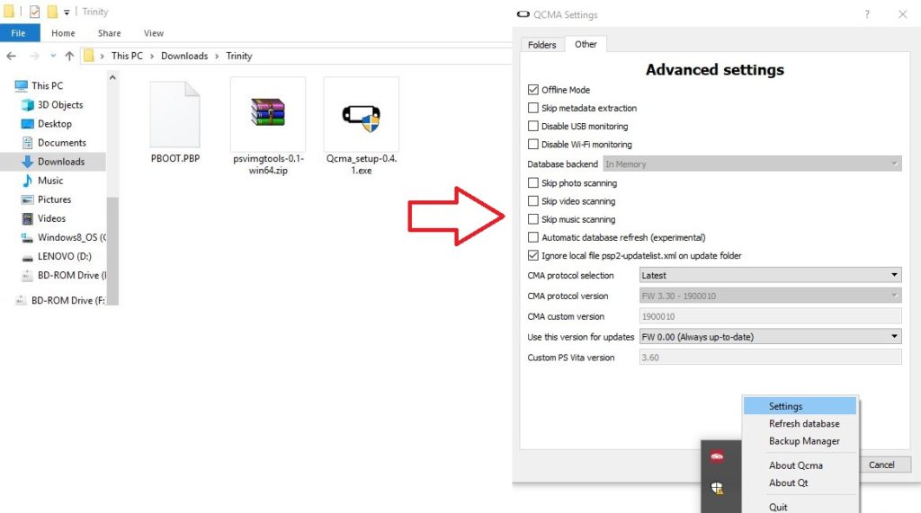
Task: Expand chevron after This PC in breadcrumb
Action: click(151, 56)
